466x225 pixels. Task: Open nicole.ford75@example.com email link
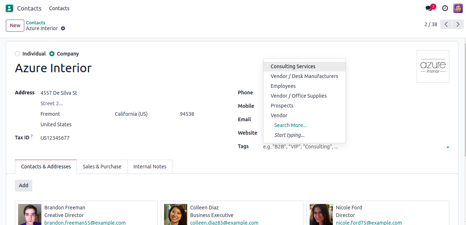tap(369, 223)
